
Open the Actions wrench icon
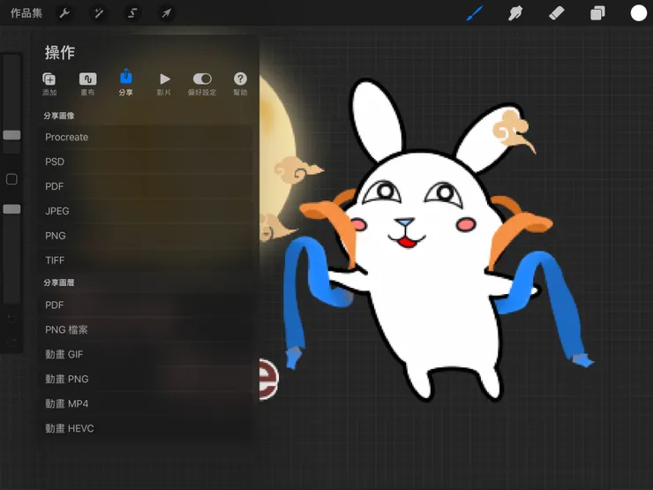coord(64,13)
